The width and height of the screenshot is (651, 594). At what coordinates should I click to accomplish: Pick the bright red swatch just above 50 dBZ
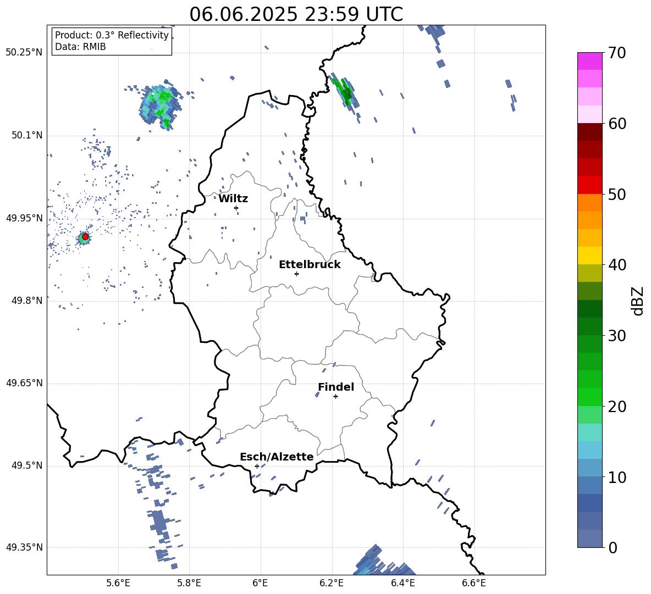point(589,185)
